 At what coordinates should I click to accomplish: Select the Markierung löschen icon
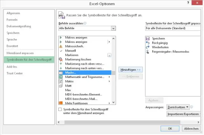point(61,59)
